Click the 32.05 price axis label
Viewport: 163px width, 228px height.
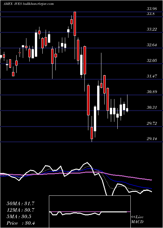(152, 61)
